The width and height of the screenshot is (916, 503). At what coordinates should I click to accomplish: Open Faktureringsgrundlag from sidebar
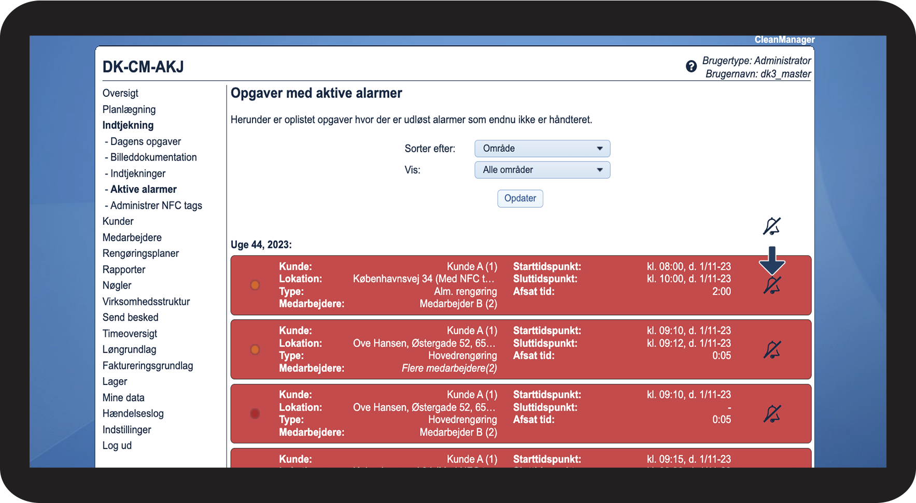click(x=148, y=366)
